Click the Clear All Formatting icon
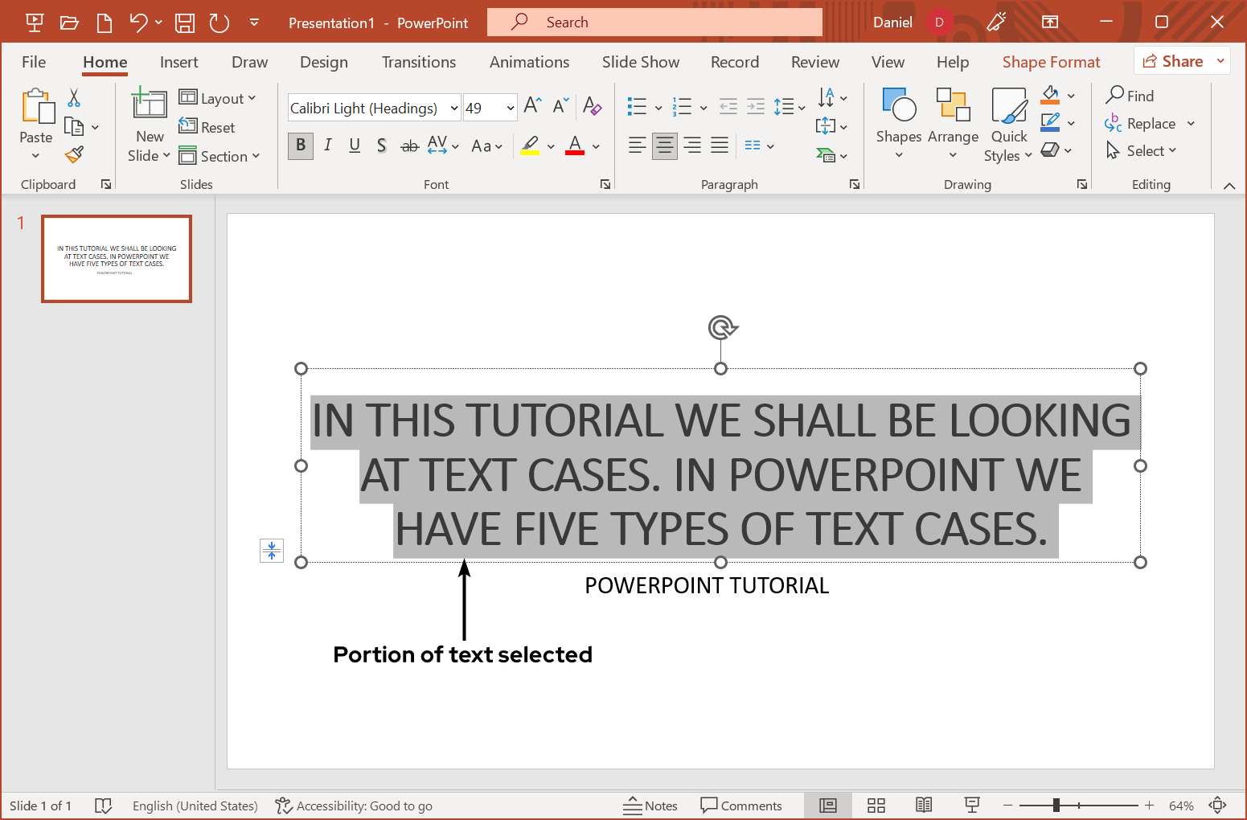Viewport: 1247px width, 820px height. point(593,106)
